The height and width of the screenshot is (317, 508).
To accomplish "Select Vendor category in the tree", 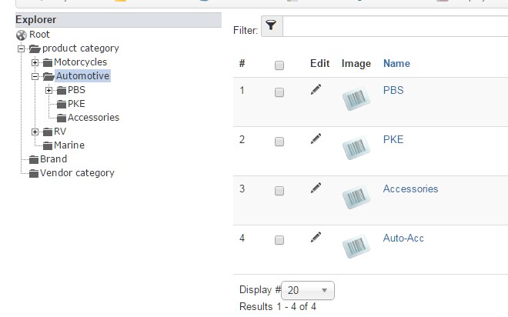I will (77, 173).
